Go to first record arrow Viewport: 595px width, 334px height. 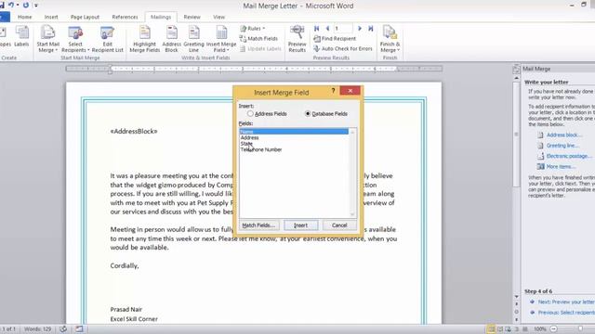pos(316,29)
